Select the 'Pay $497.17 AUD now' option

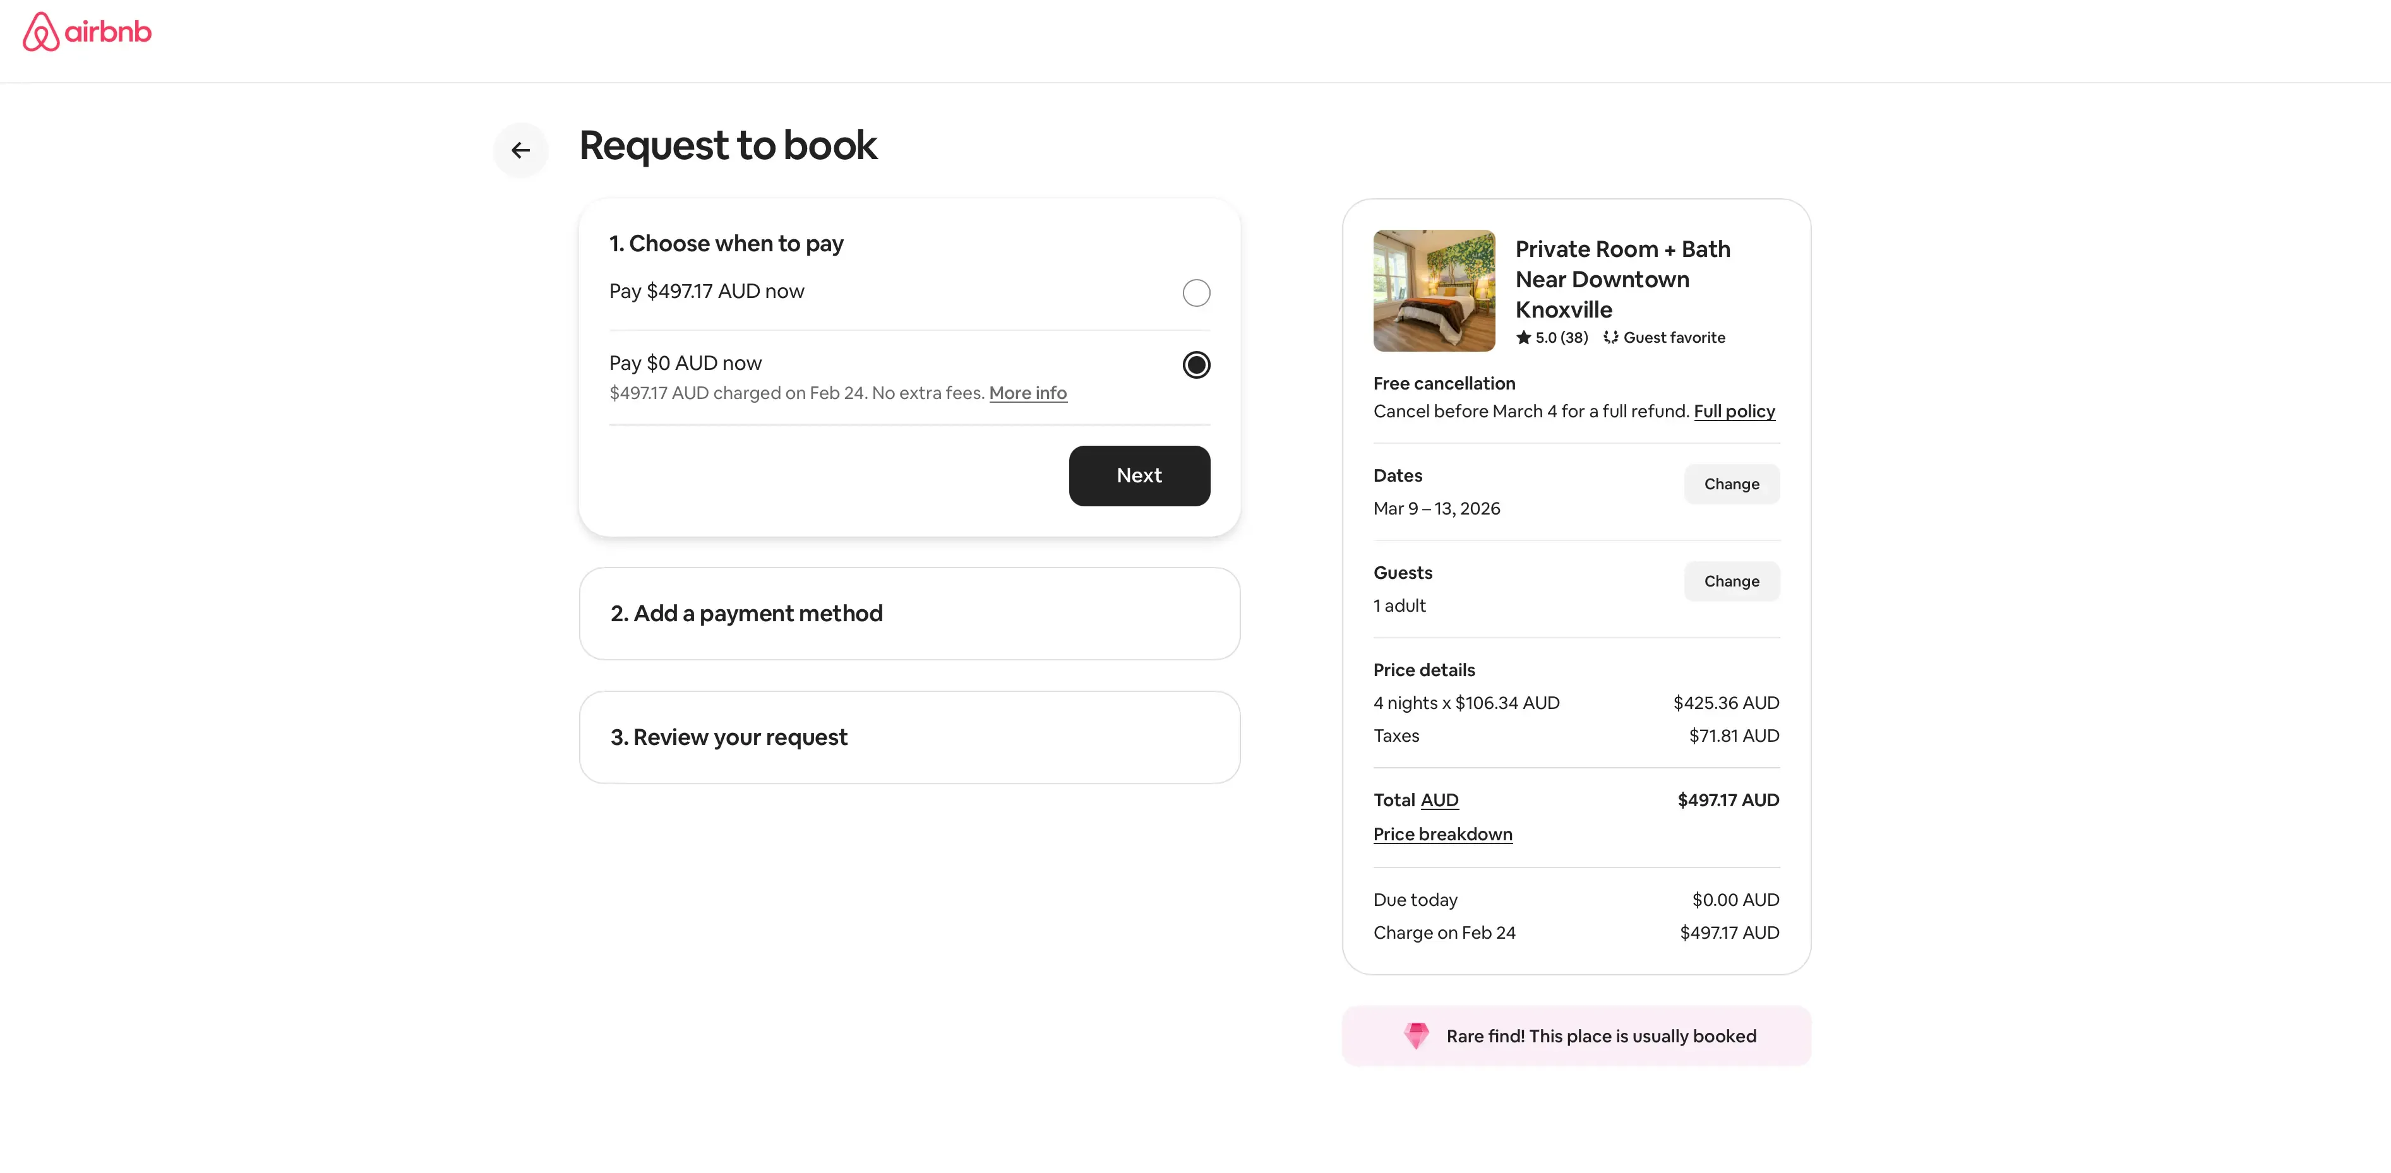[1196, 292]
